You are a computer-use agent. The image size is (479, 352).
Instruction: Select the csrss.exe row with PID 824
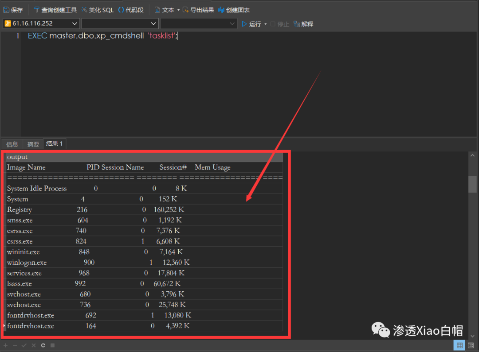coord(145,241)
